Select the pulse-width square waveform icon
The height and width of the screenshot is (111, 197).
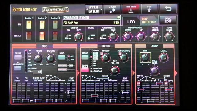click(x=30, y=56)
